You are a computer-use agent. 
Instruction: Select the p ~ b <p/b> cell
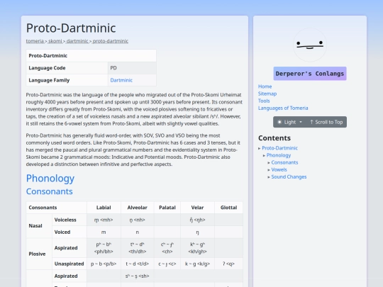pos(104,264)
